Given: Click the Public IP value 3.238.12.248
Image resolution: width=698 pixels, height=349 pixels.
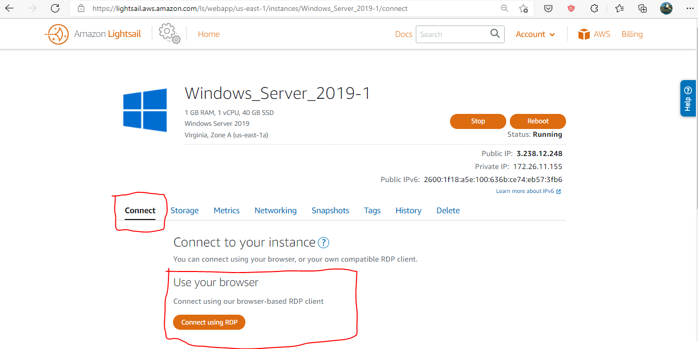Looking at the screenshot, I should 539,154.
